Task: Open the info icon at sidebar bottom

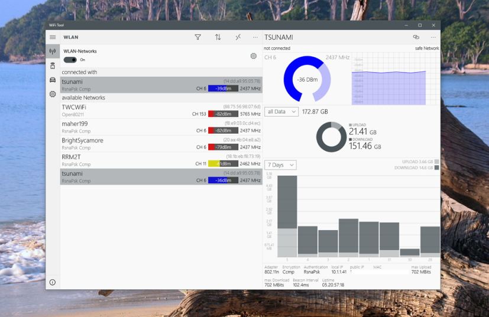Action: 53,282
